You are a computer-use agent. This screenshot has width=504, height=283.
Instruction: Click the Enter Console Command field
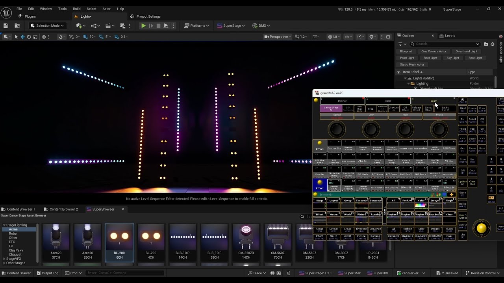point(124,273)
